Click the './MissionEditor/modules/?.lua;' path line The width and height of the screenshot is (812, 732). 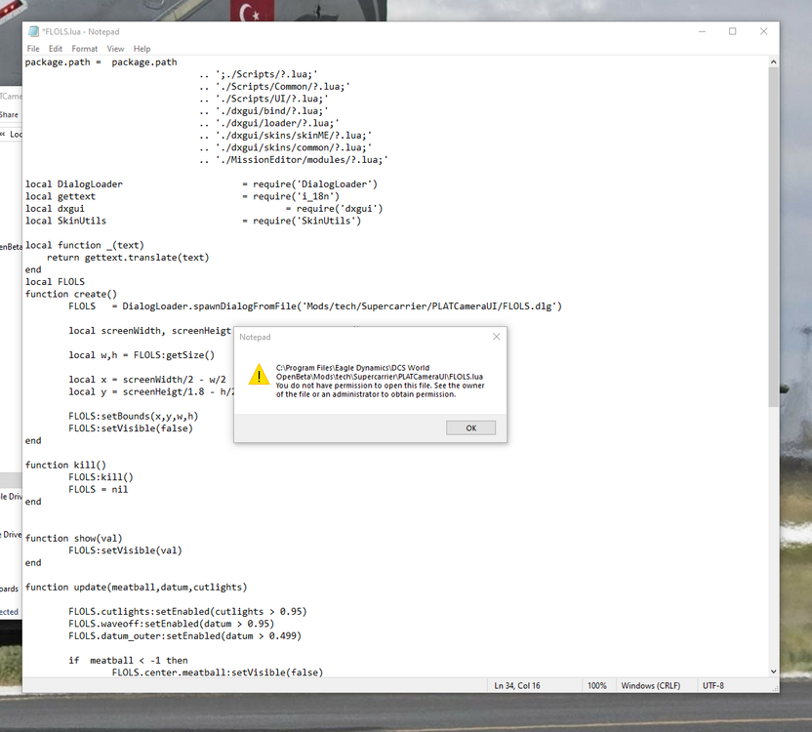pyautogui.click(x=294, y=159)
